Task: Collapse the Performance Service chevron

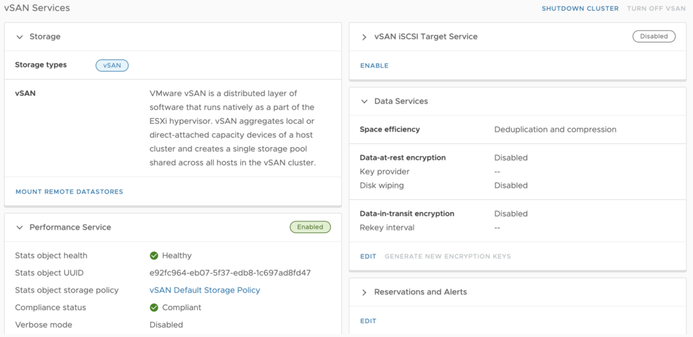Action: coord(20,228)
